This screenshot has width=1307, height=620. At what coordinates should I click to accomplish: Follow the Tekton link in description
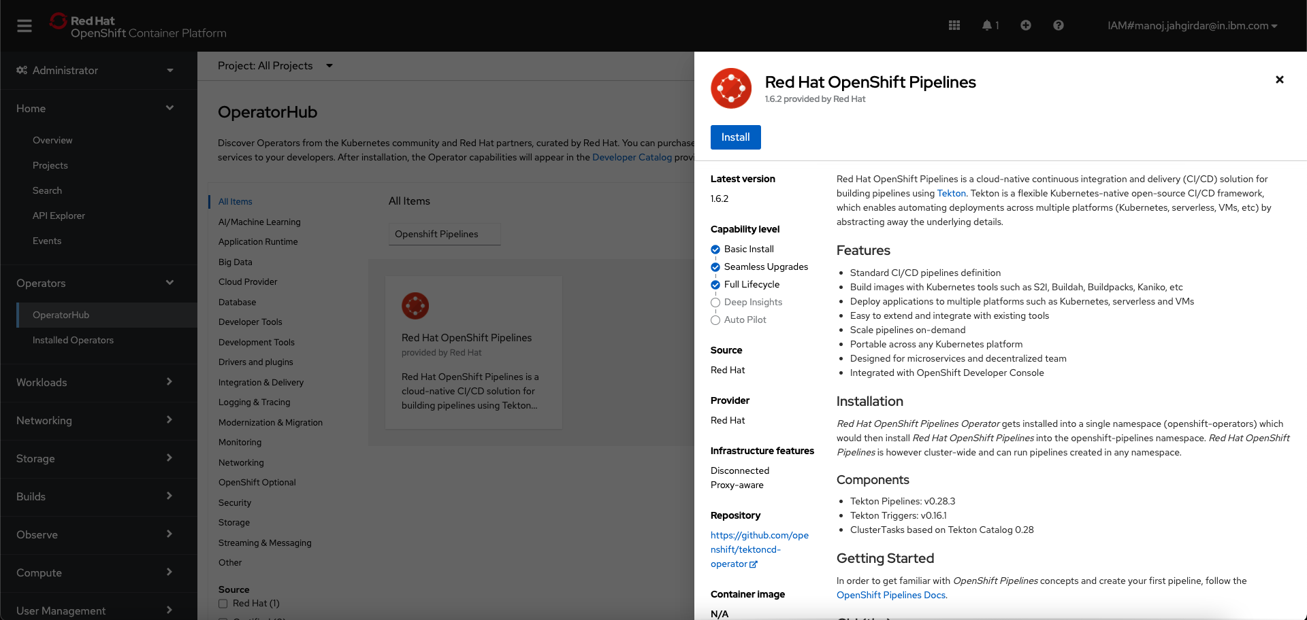pos(952,193)
